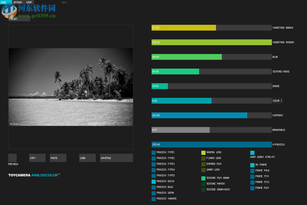Click the COLOR 1 label
Screen dimensions: 307x205
coord(277,101)
